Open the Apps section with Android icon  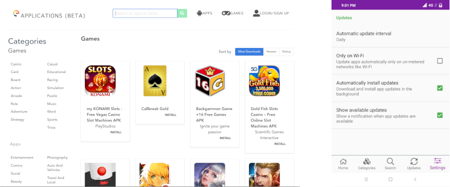click(x=199, y=13)
